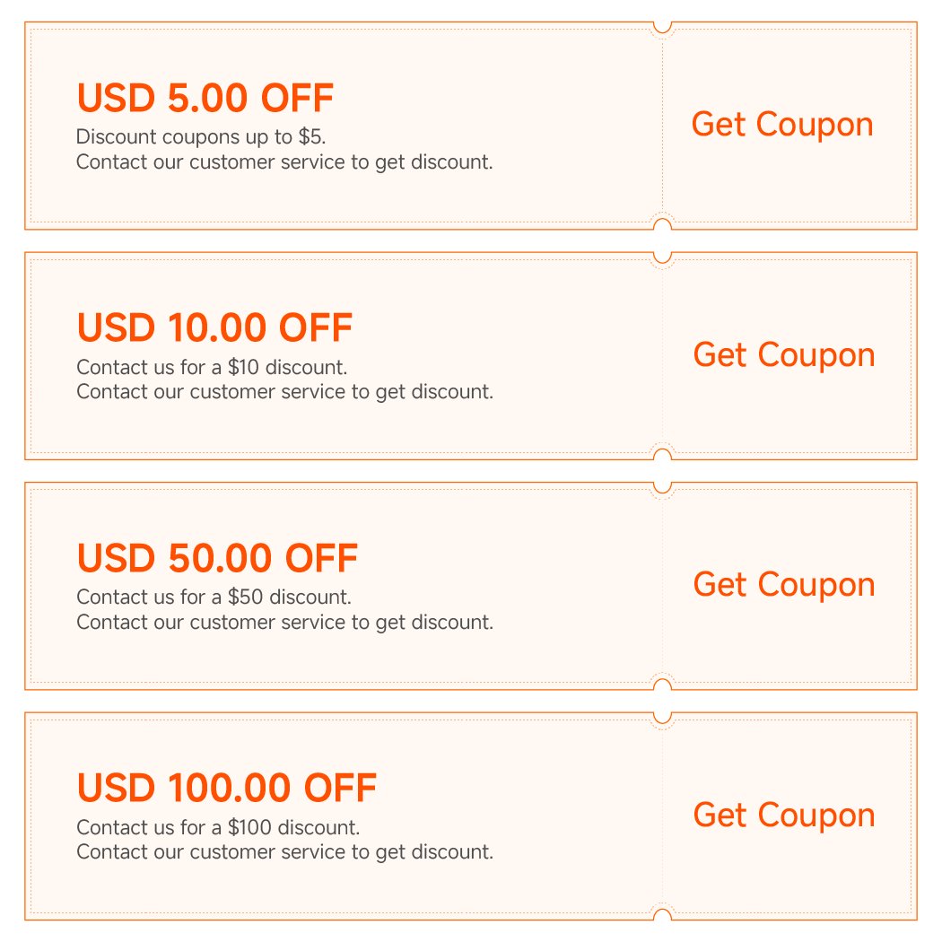
Task: Click bottom perforation notch of $10 coupon
Action: (x=662, y=454)
